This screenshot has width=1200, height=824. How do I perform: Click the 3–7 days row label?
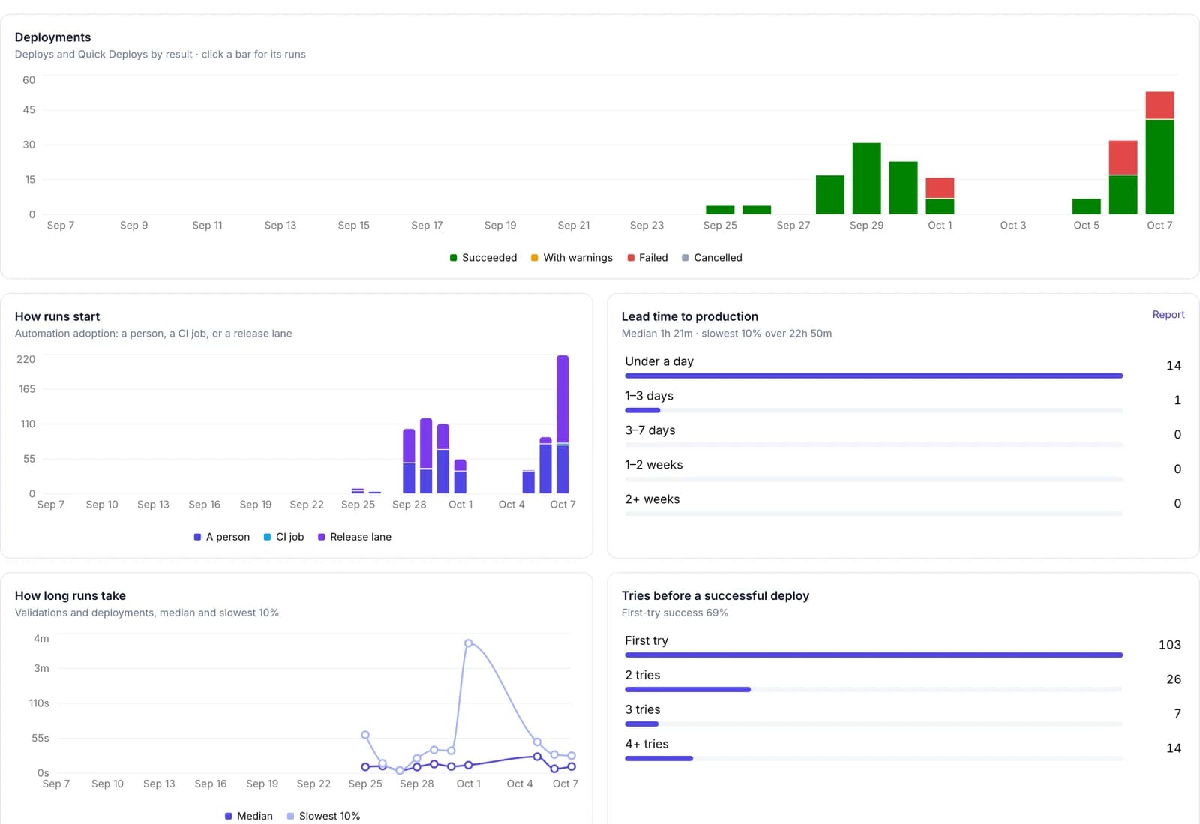(x=650, y=430)
